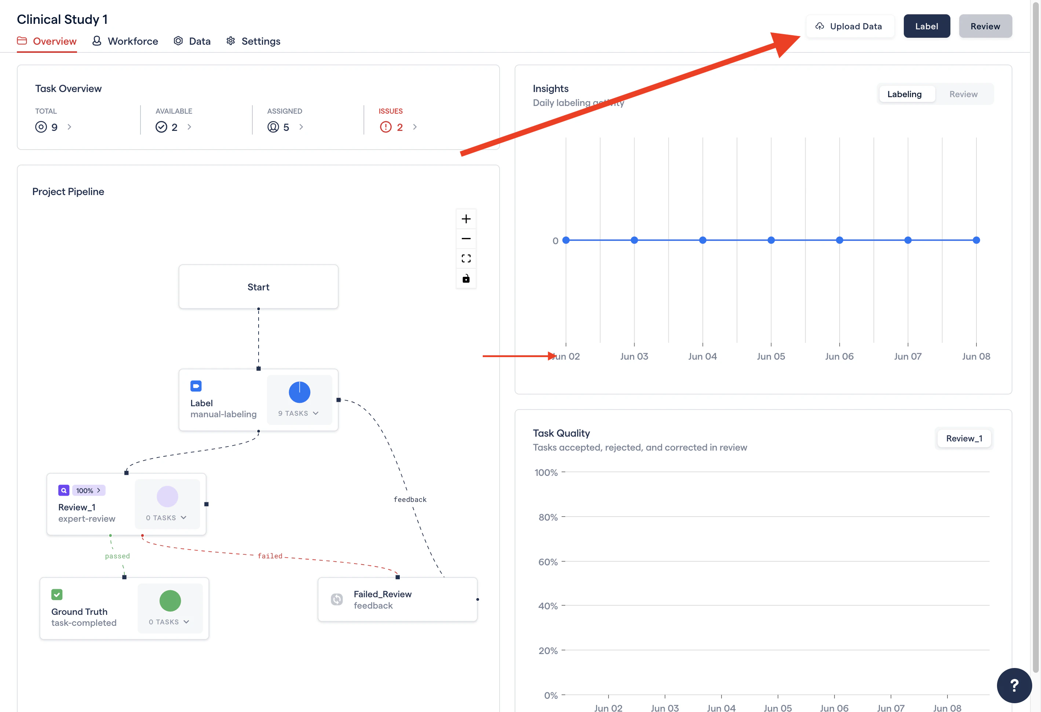The image size is (1041, 712).
Task: Expand 0 TASKS dropdown on Ground Truth
Action: point(169,622)
